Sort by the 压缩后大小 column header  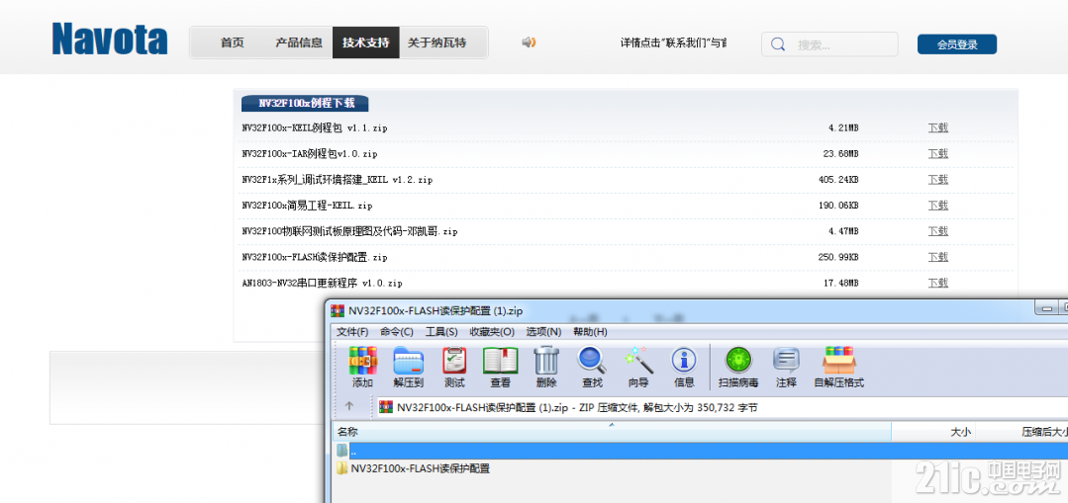click(x=1021, y=432)
